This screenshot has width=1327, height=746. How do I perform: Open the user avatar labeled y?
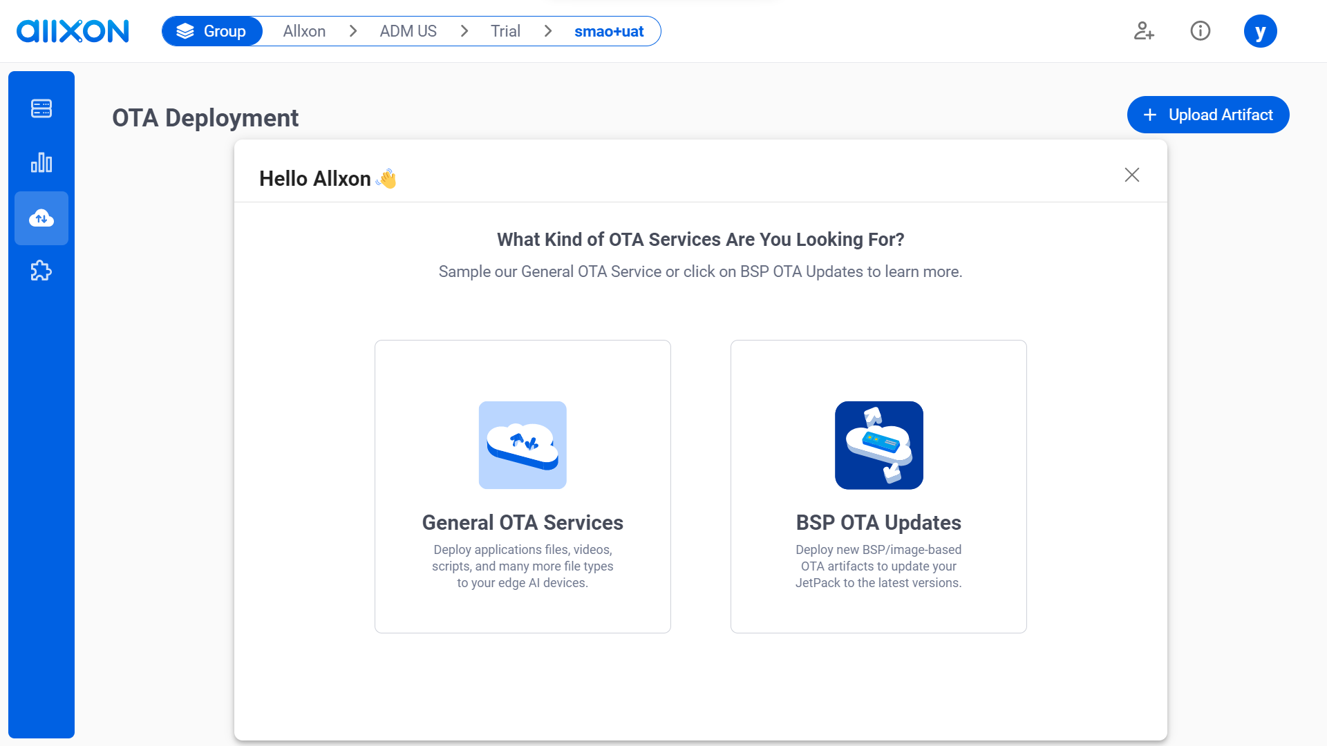(x=1261, y=31)
